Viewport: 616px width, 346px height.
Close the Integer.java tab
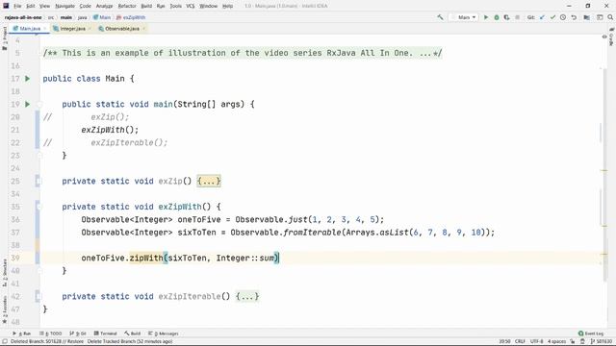click(x=90, y=29)
